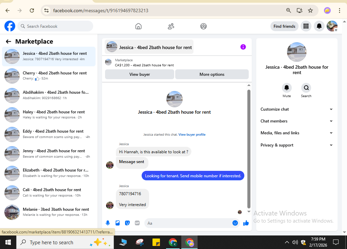The height and width of the screenshot is (249, 347).
Task: Open the Friends icon in top navigation
Action: [x=171, y=26]
